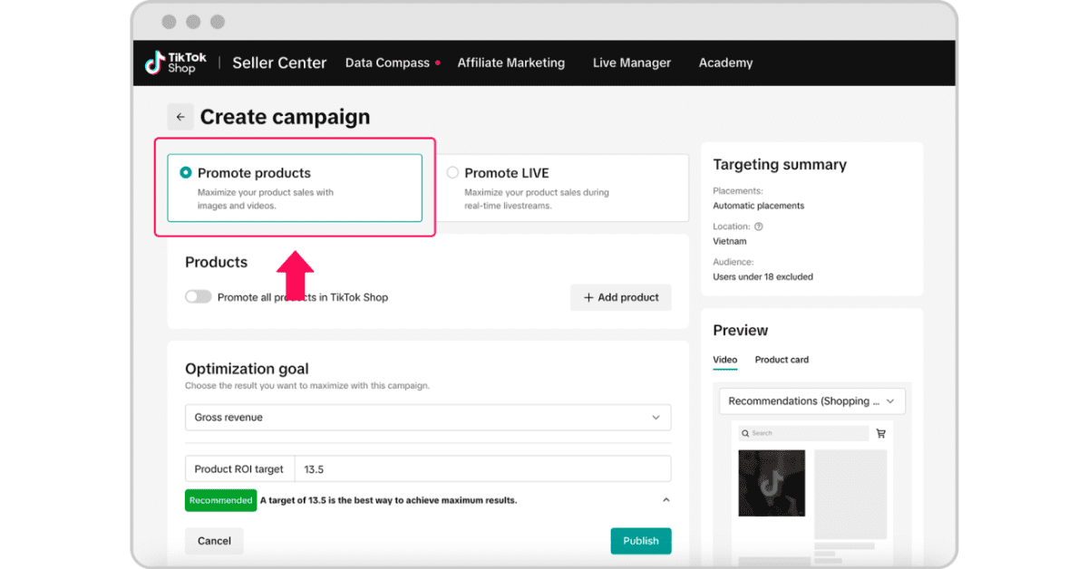
Task: Click the Search field in the preview
Action: click(x=802, y=433)
